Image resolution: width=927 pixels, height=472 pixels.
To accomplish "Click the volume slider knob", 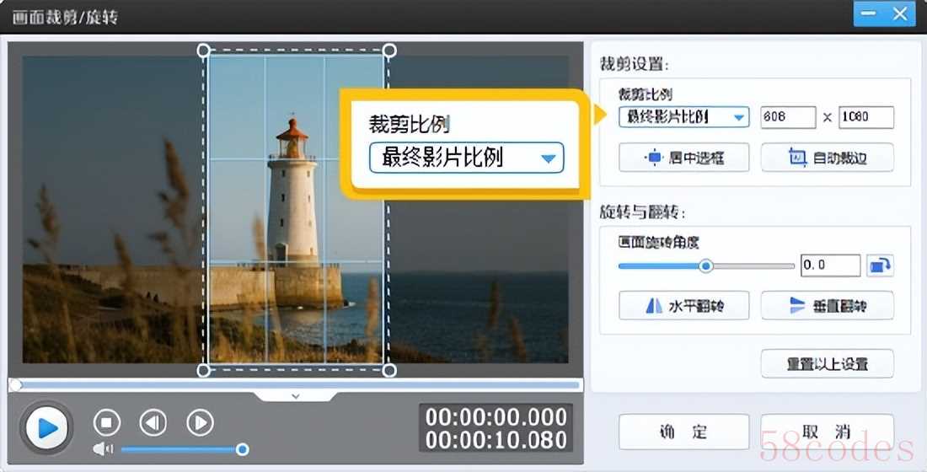I will pos(242,449).
